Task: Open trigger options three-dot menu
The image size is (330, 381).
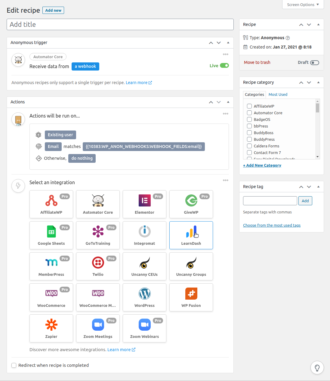Action: point(226,54)
